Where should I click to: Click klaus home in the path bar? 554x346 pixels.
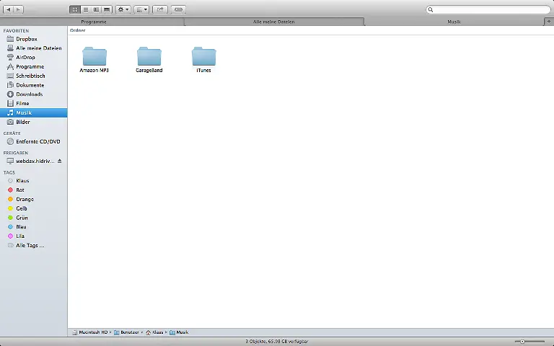click(x=154, y=332)
